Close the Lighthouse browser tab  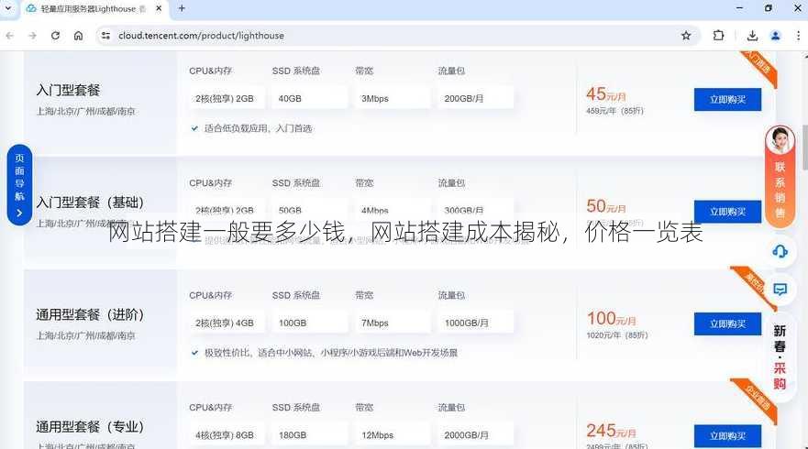coord(159,8)
